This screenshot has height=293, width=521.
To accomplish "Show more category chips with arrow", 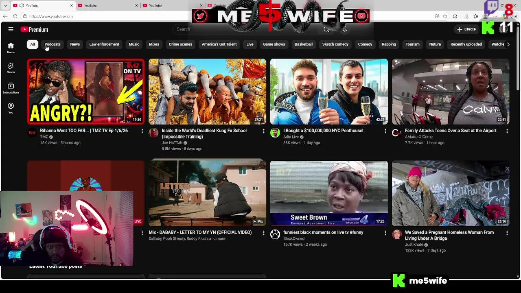I will click(508, 44).
